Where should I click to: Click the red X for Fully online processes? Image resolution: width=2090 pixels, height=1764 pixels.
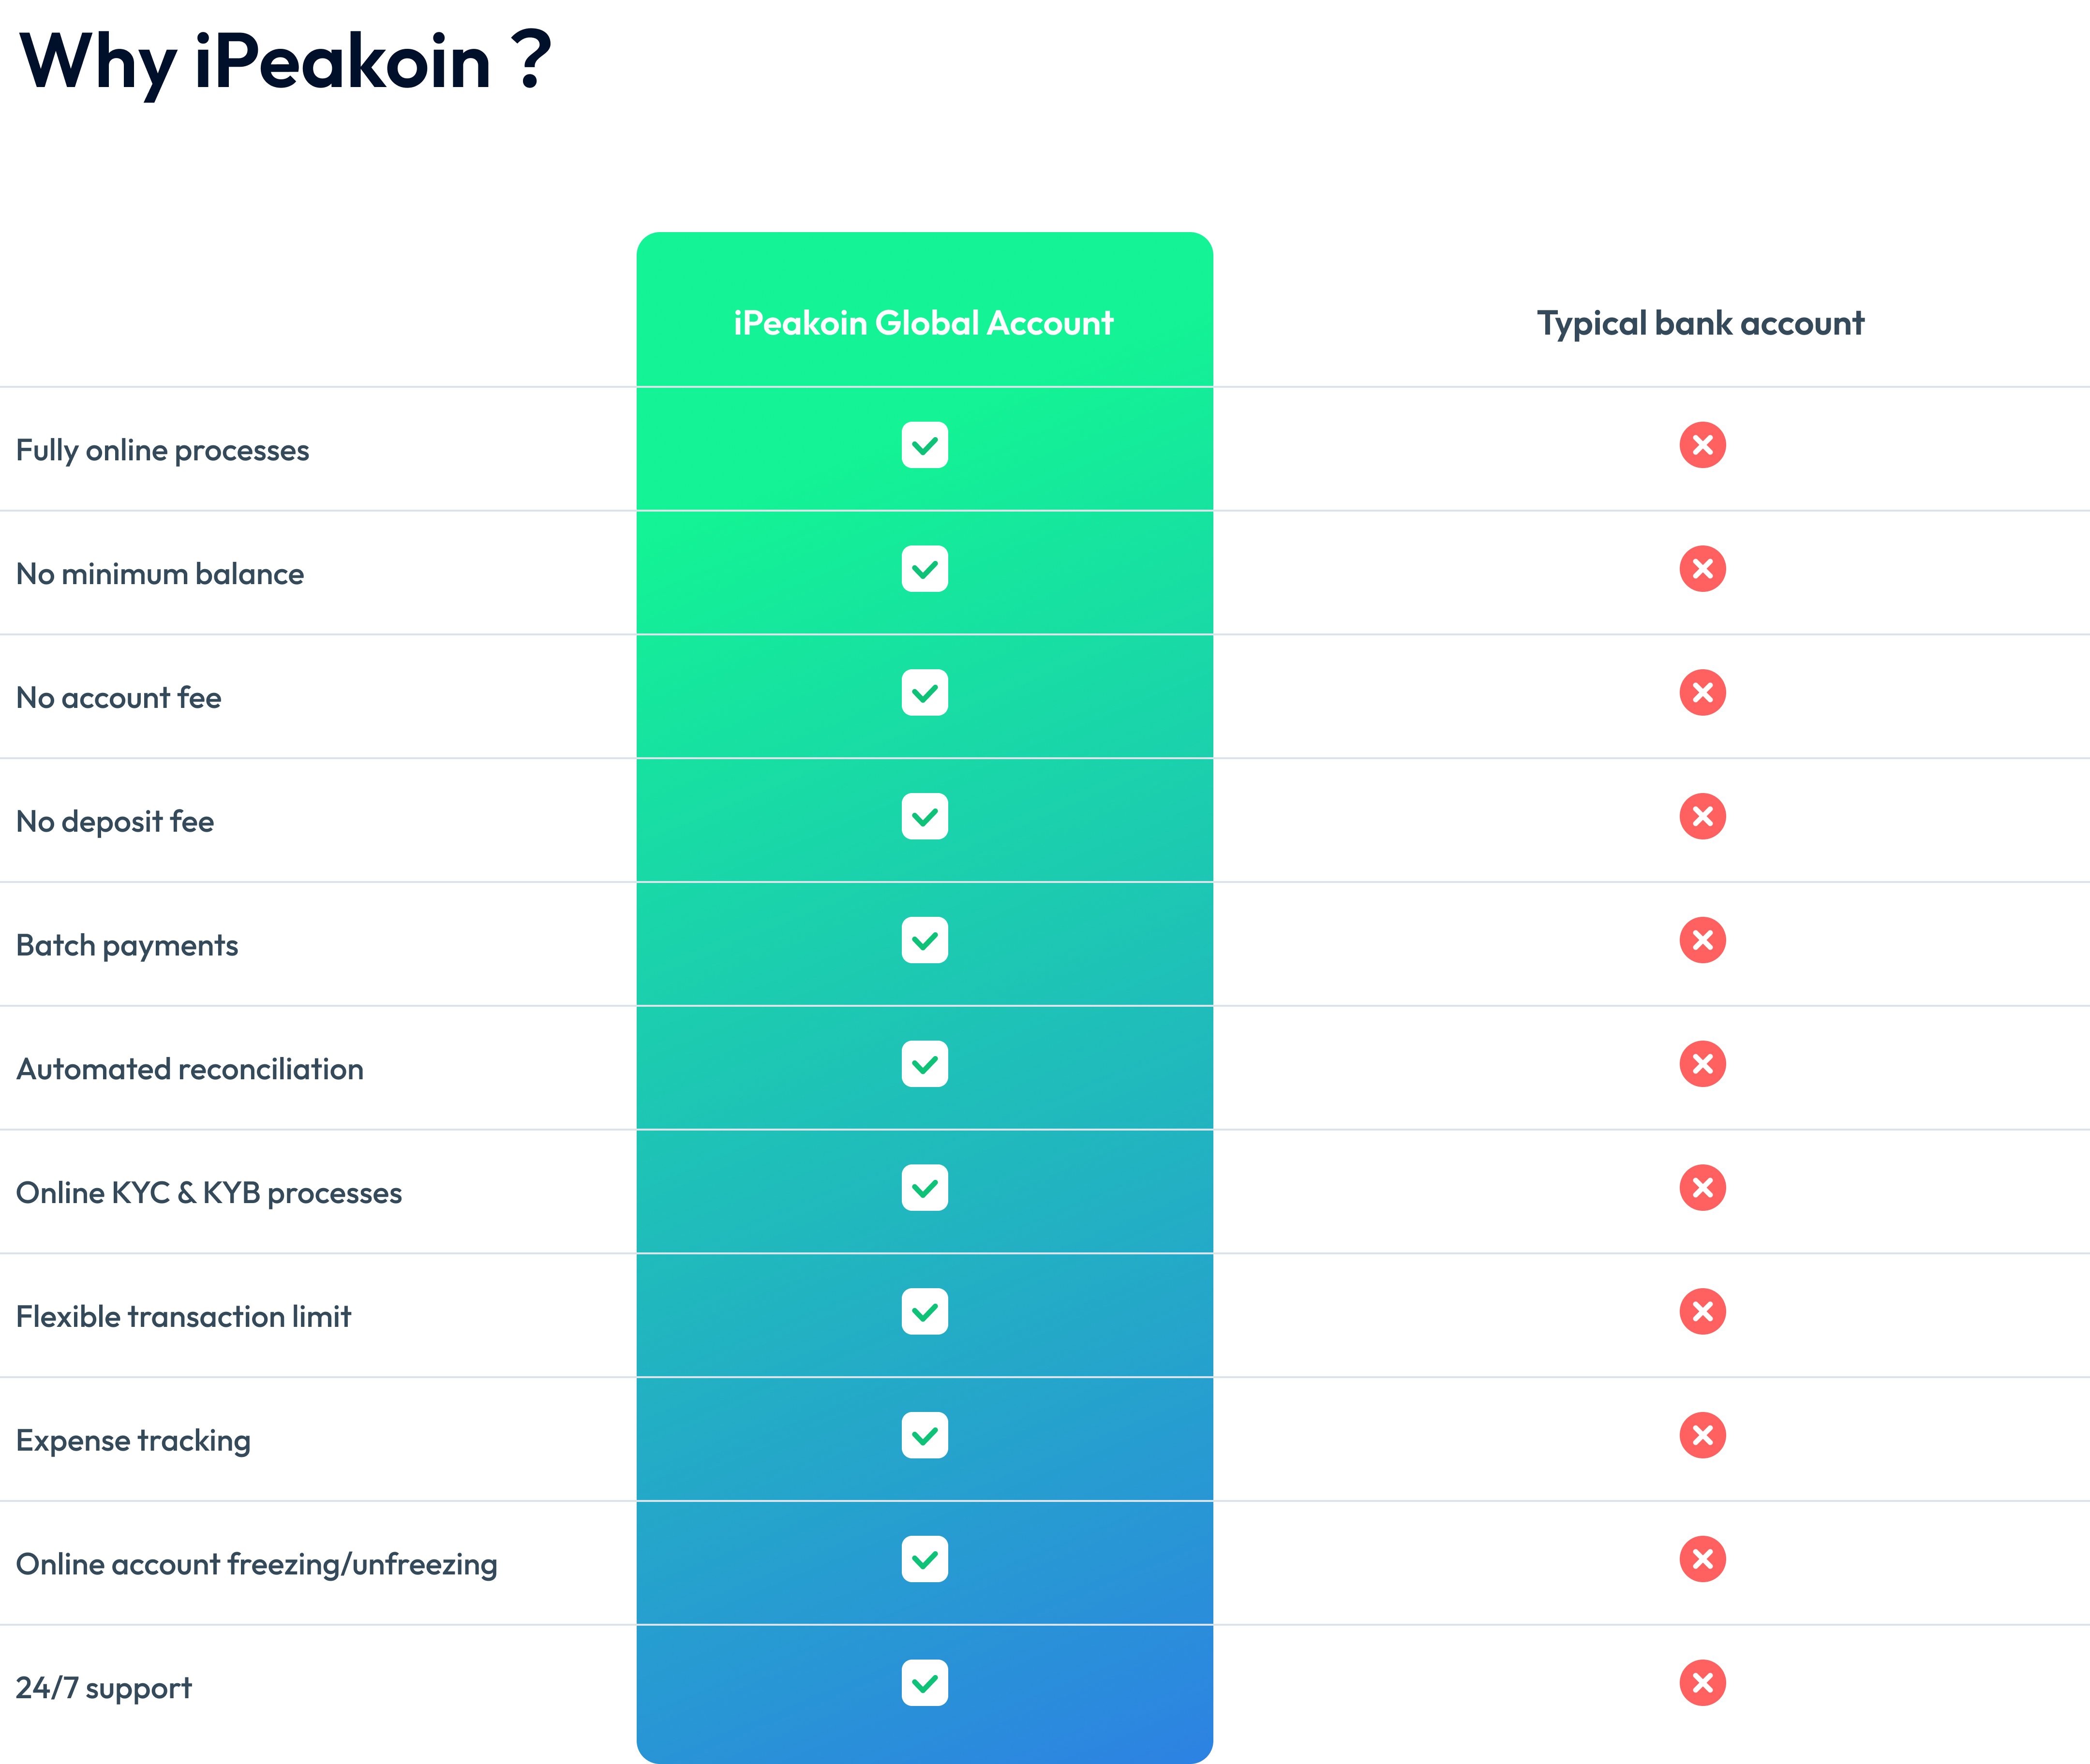click(1702, 445)
